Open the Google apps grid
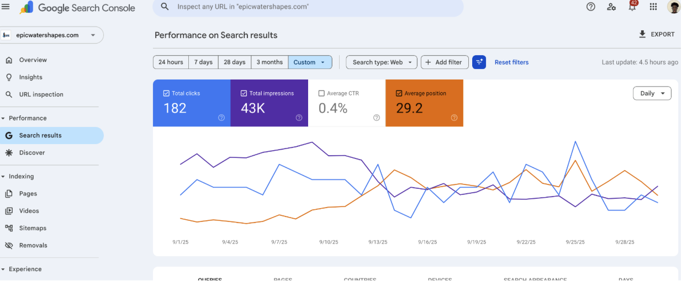 coord(653,7)
